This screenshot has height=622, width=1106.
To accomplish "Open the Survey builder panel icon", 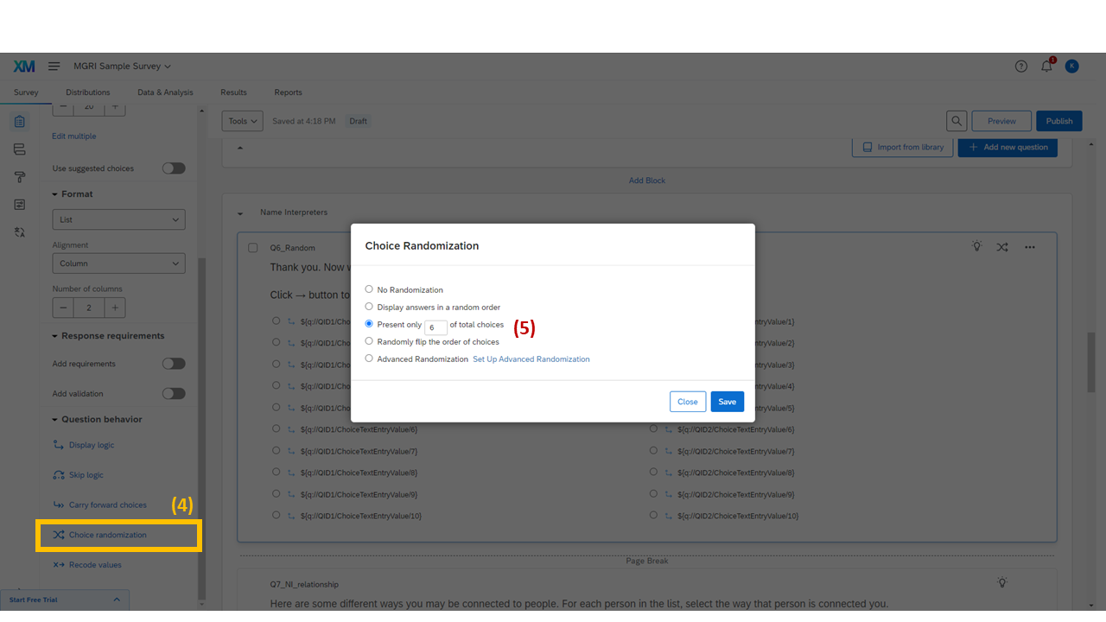I will pyautogui.click(x=19, y=121).
